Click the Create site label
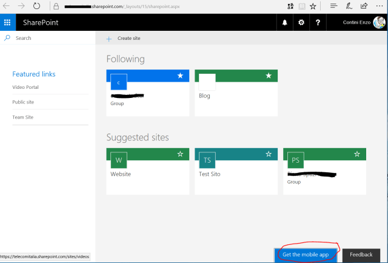This screenshot has height=263, width=388. click(x=129, y=38)
